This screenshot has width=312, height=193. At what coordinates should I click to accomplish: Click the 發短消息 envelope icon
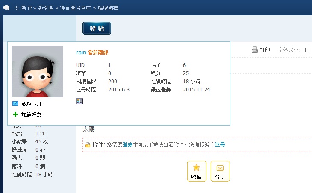[x=15, y=104]
